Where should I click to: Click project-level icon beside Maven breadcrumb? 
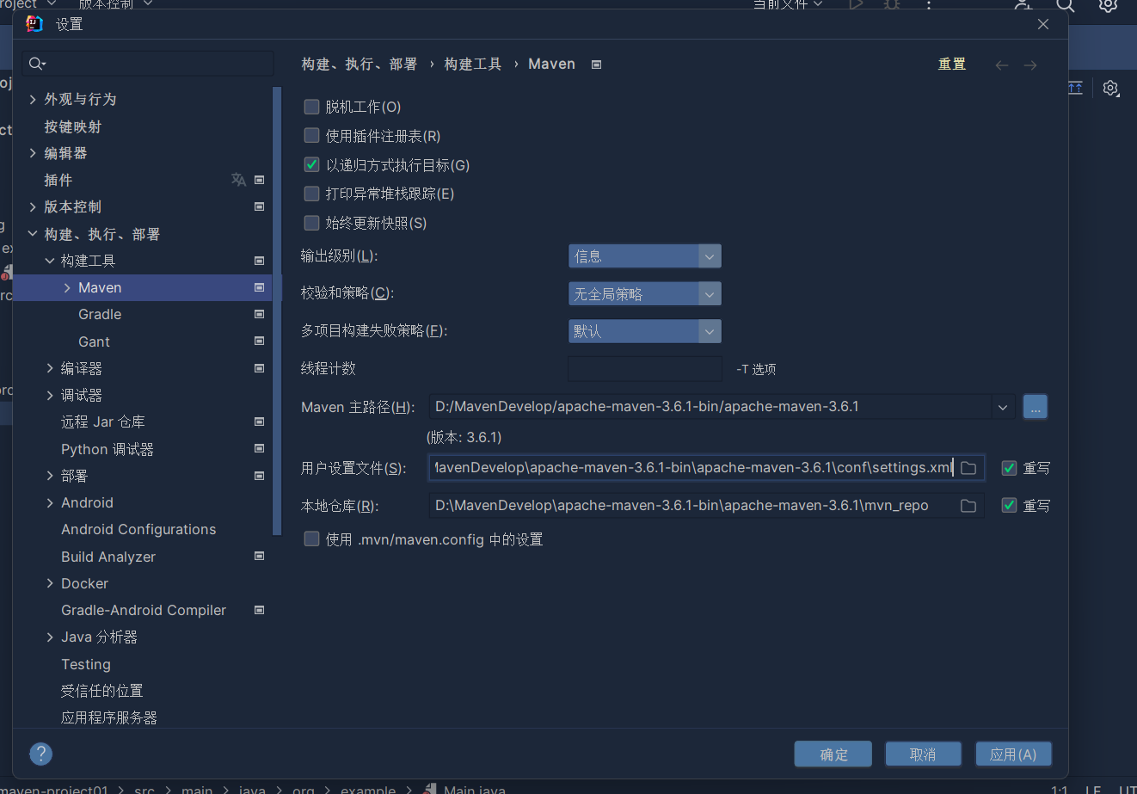click(596, 65)
